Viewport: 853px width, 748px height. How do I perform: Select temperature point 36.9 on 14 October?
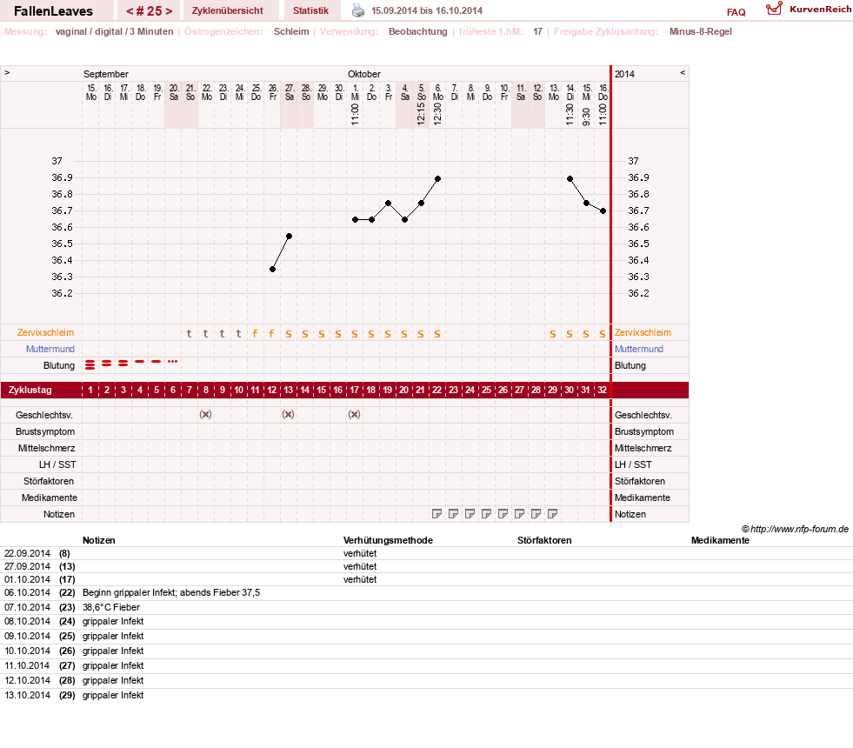[570, 178]
